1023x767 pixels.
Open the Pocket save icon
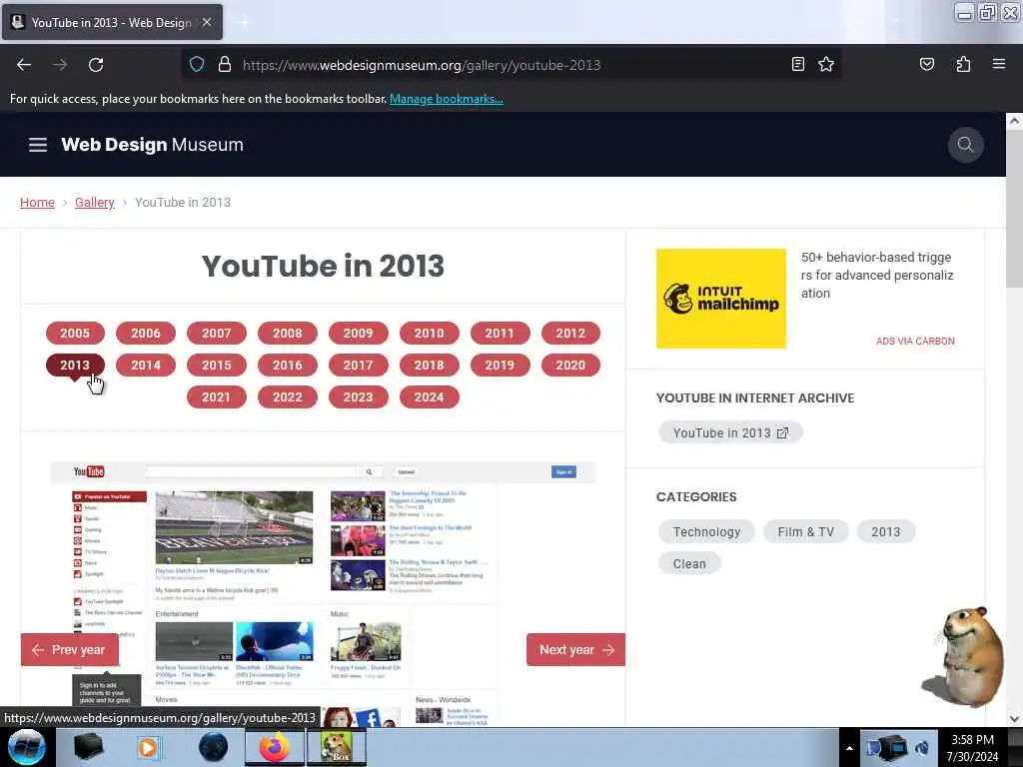pyautogui.click(x=926, y=64)
